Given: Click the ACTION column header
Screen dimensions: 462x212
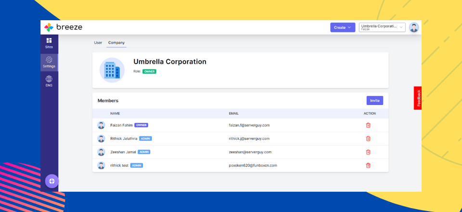Looking at the screenshot, I should coord(370,114).
